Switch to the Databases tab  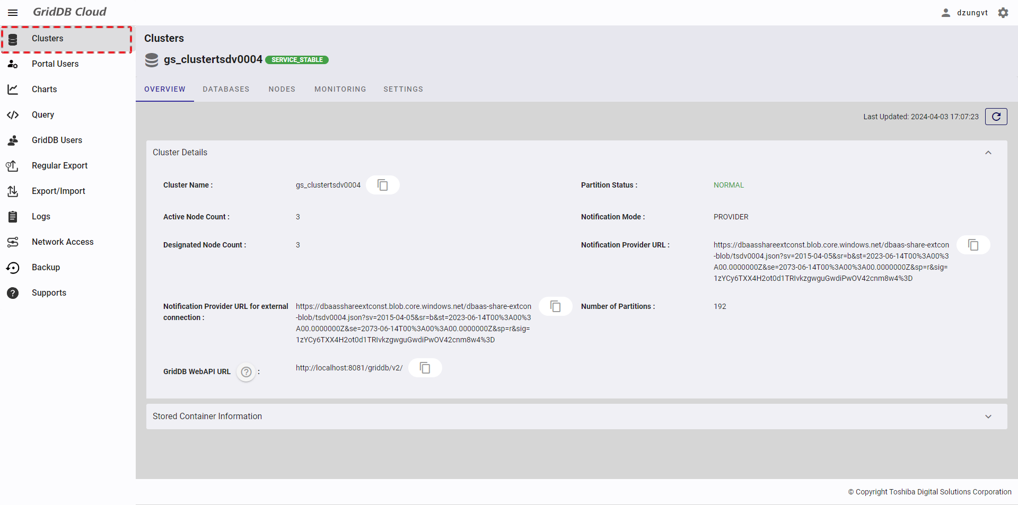(x=226, y=89)
